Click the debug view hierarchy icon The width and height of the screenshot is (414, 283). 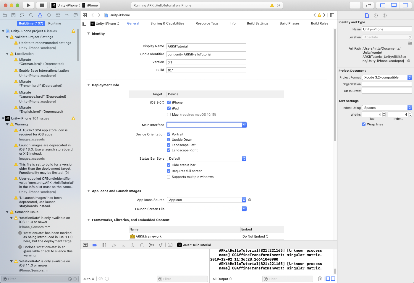142,245
